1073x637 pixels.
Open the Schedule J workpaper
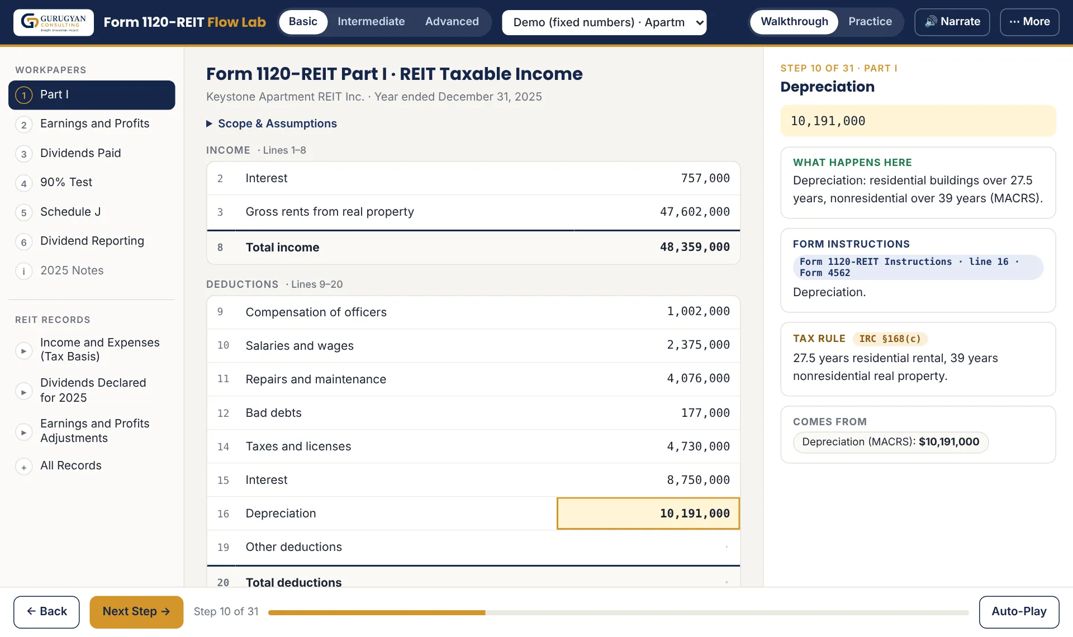click(92, 212)
